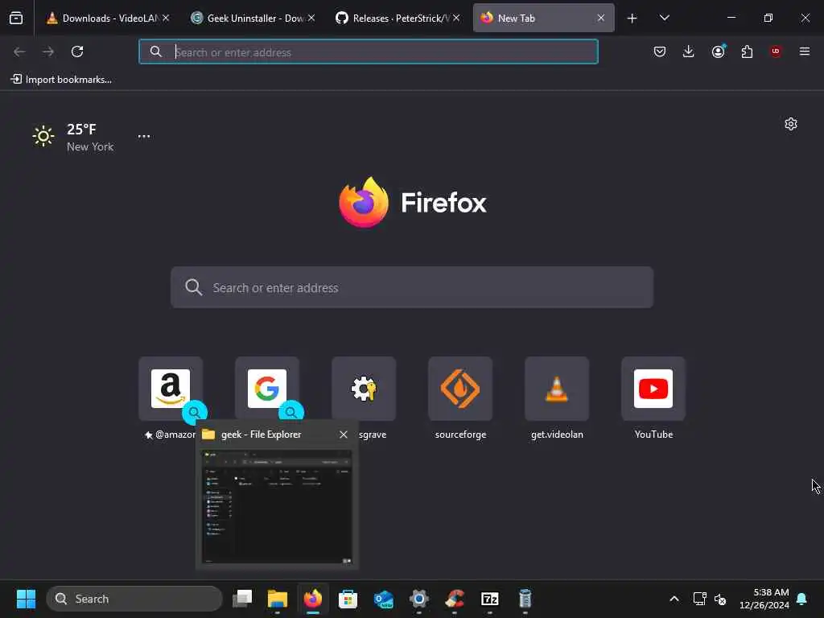824x618 pixels.
Task: Open the gear-and-key shortcut tile
Action: [x=364, y=389]
